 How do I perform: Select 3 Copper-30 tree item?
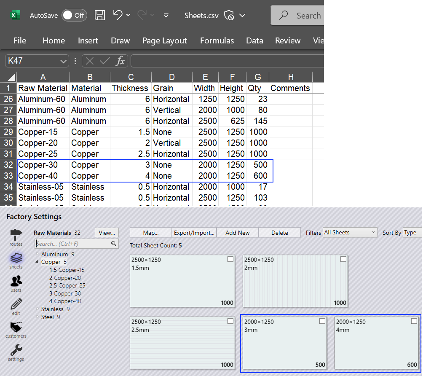65,293
